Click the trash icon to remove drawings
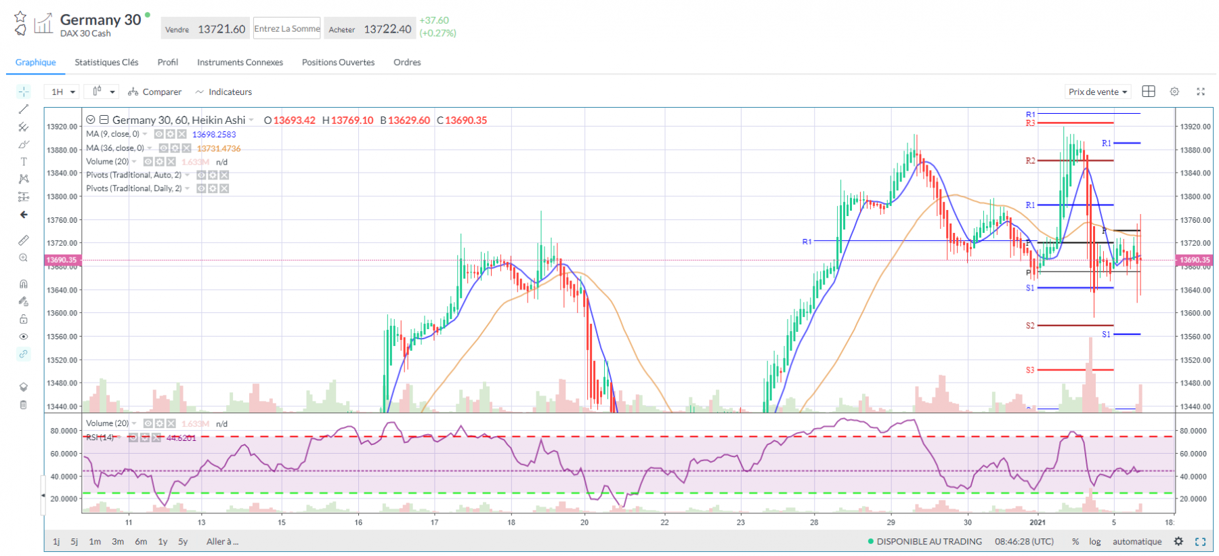Screen dimensions: 1219x556 pos(24,405)
